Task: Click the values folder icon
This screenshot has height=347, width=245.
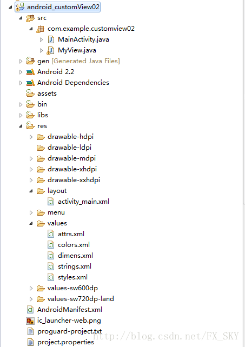Action: pyautogui.click(x=41, y=224)
